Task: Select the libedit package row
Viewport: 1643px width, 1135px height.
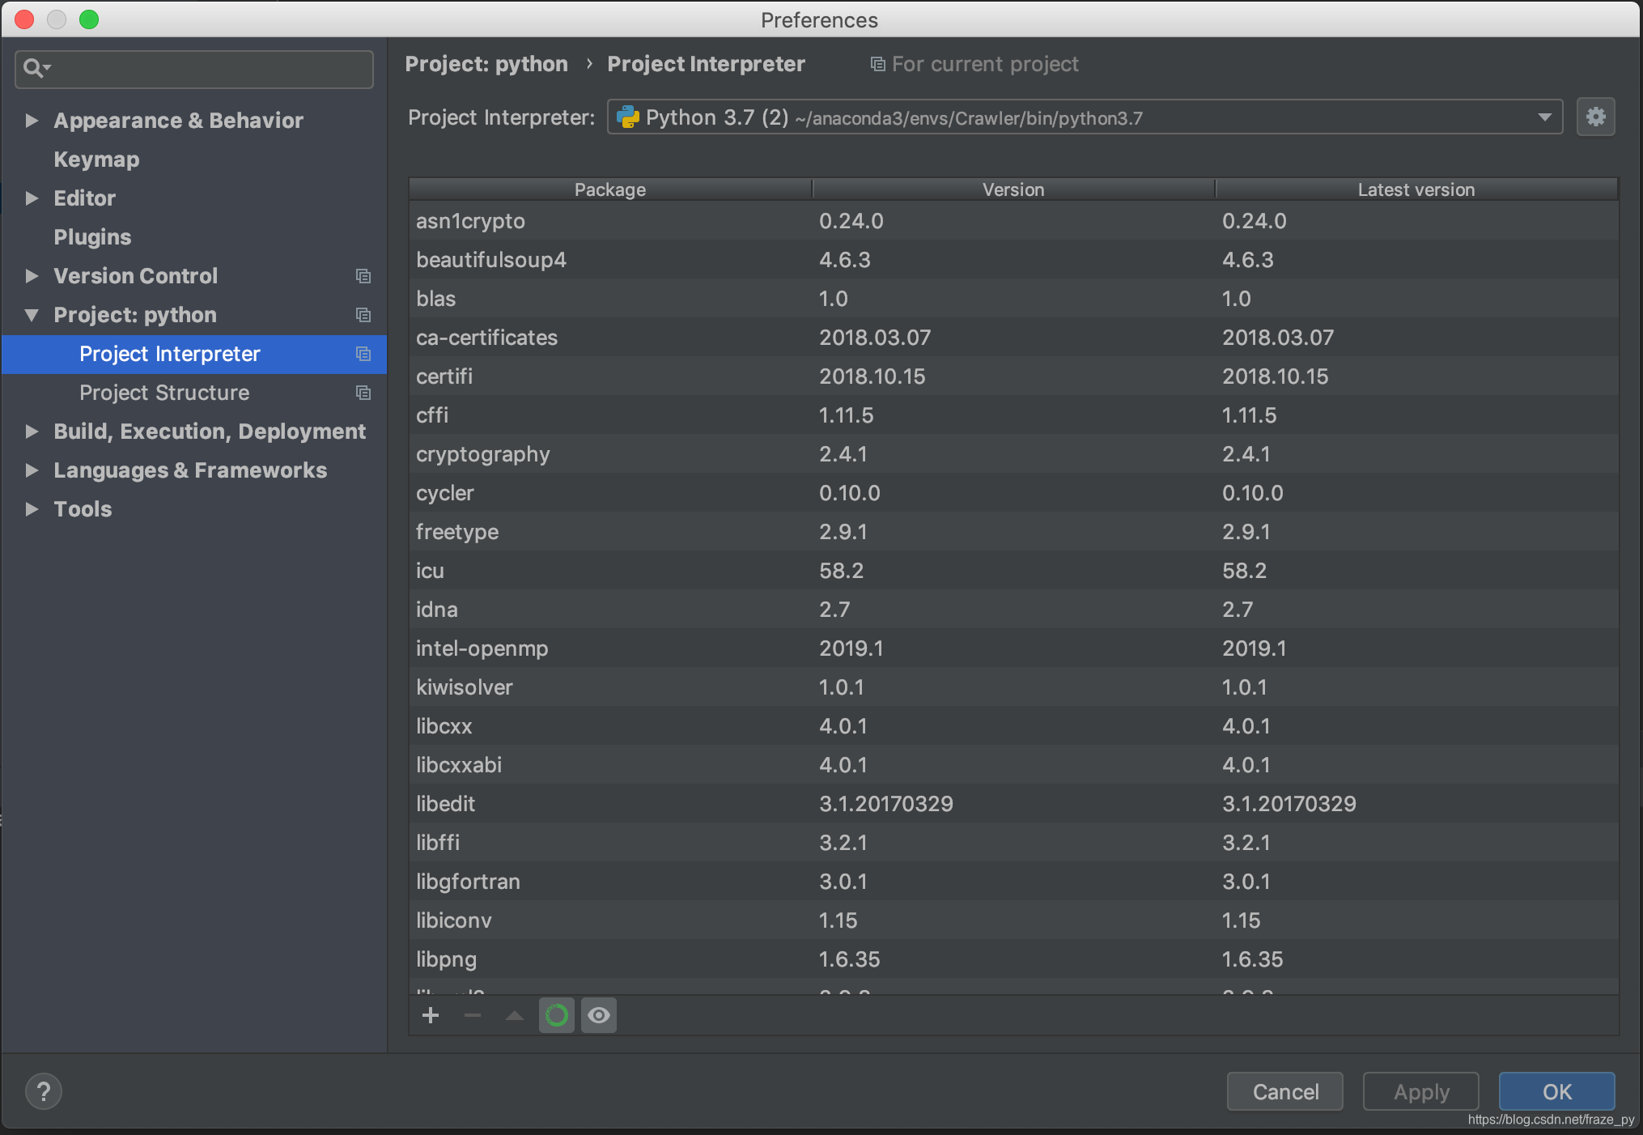Action: pos(1013,804)
